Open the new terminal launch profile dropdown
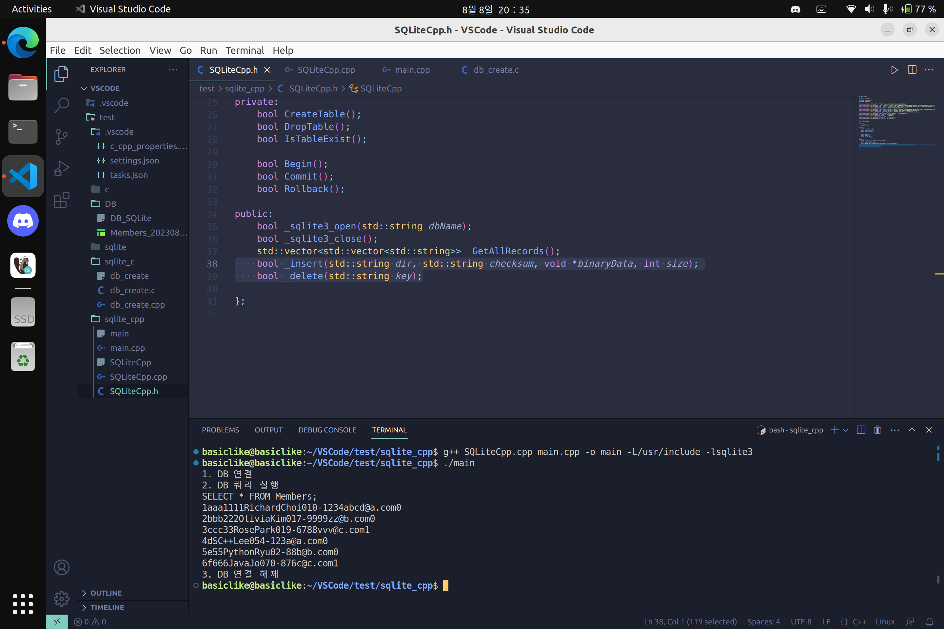 click(846, 430)
